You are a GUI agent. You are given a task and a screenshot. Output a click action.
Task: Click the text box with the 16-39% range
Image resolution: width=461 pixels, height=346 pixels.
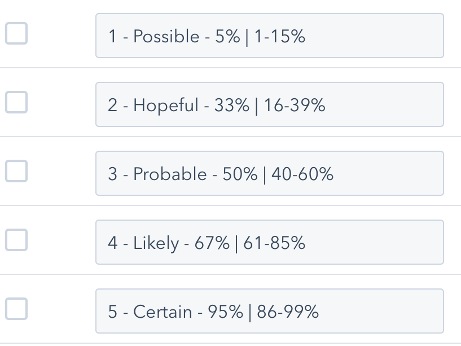tap(269, 104)
